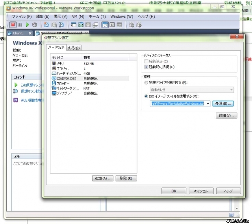Screen dimensions: 252x224
Task: Click the Unity mode toolbar icon
Action: click(95, 25)
